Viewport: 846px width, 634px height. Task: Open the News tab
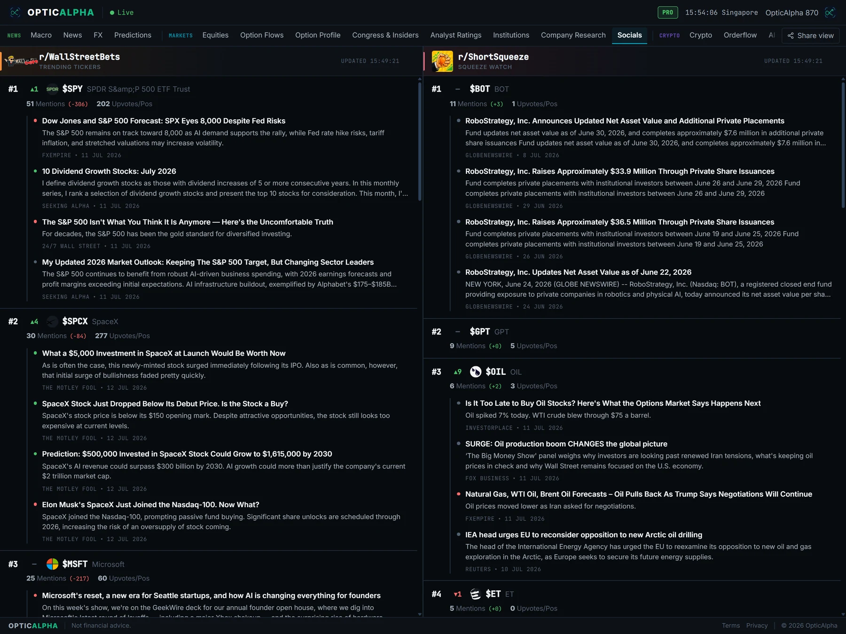click(72, 35)
